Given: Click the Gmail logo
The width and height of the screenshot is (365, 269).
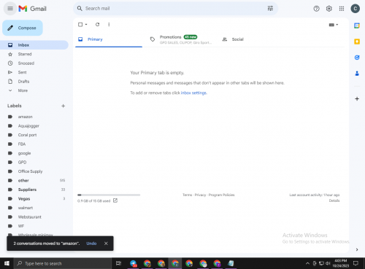Looking at the screenshot, I should coord(32,9).
